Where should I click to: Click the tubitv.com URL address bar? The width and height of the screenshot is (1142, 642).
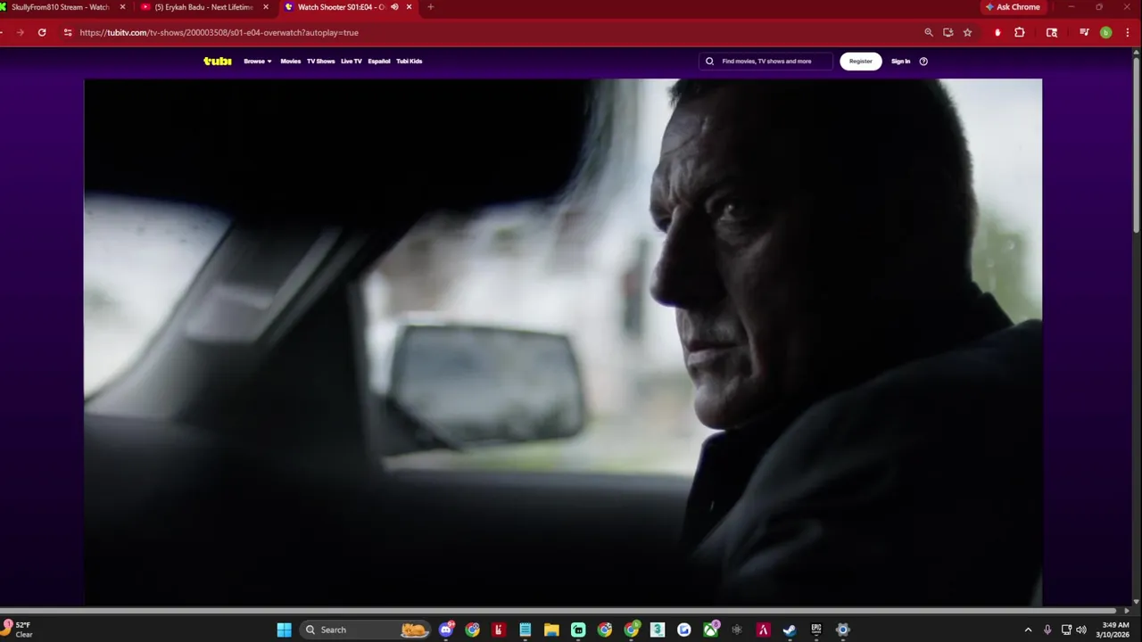coord(219,32)
